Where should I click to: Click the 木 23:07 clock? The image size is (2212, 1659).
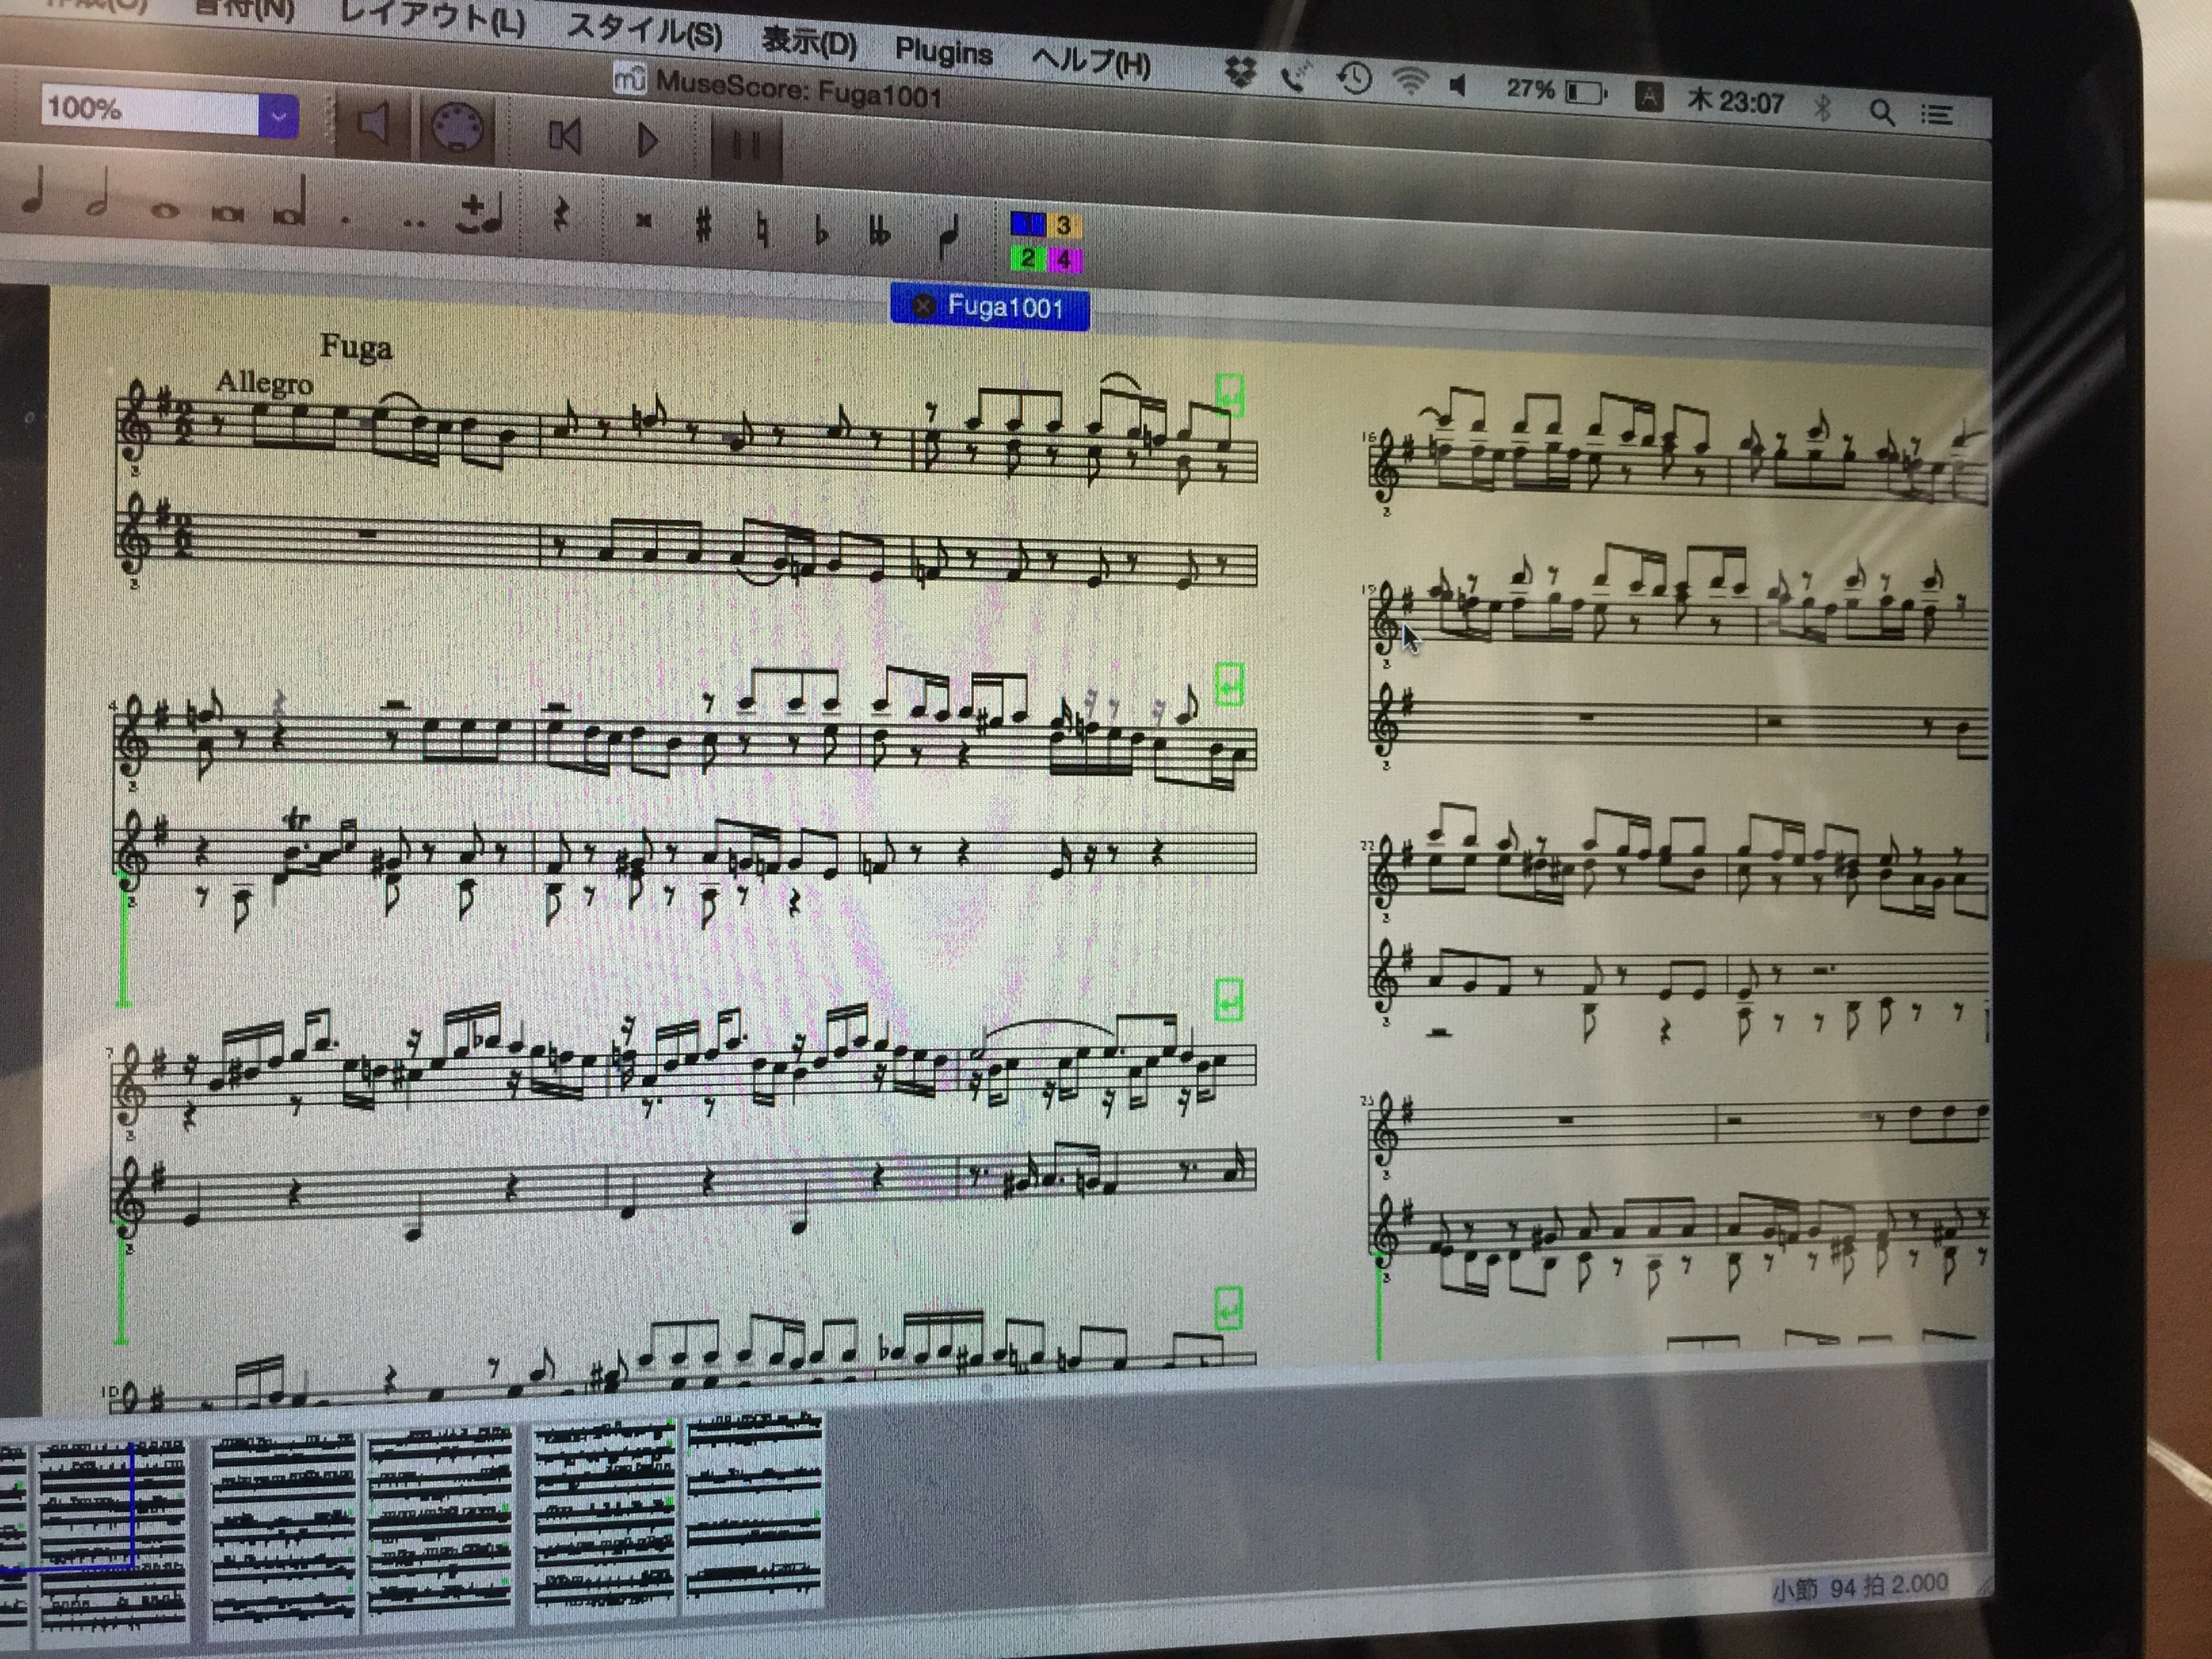[1735, 101]
